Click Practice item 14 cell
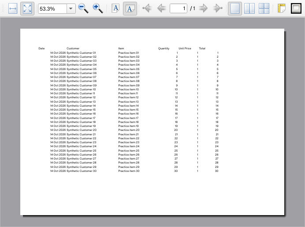The width and height of the screenshot is (305, 227). coord(128,106)
